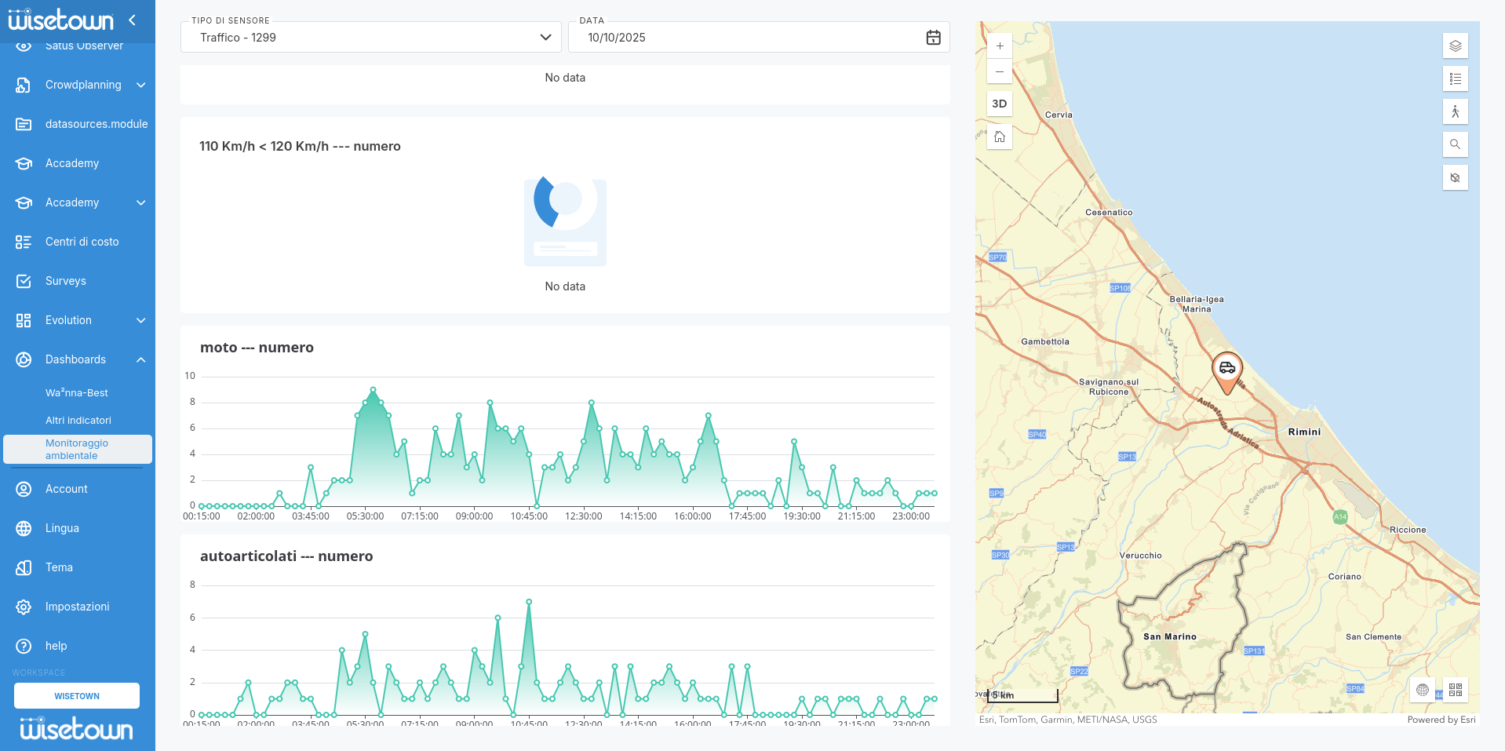Toggle the hidden layers visibility icon
The width and height of the screenshot is (1505, 751).
(1455, 177)
